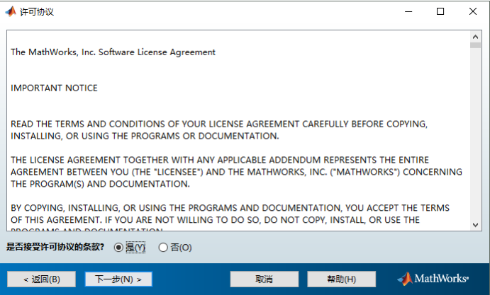This screenshot has height=295, width=490.
Task: Minimize the 许可协议 window
Action: click(x=408, y=11)
